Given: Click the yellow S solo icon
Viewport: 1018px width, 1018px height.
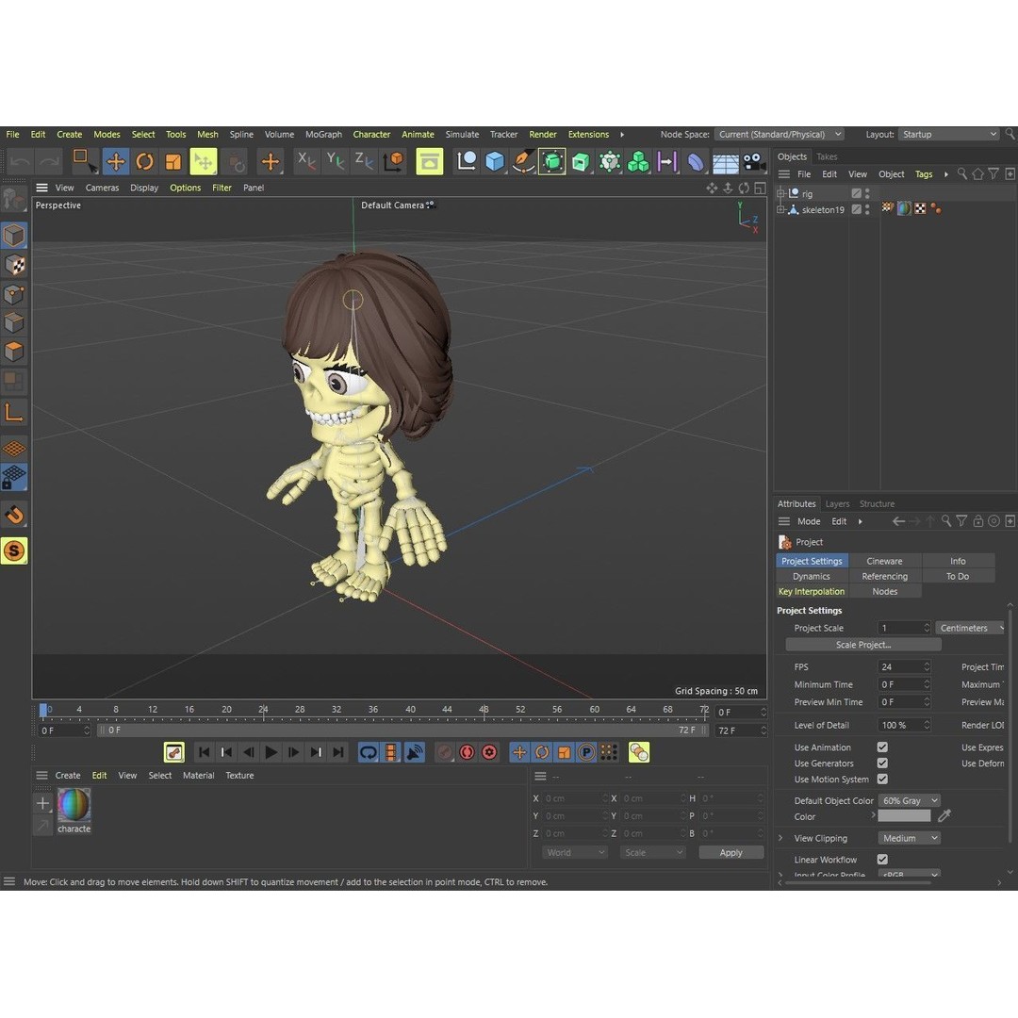Looking at the screenshot, I should pos(14,550).
